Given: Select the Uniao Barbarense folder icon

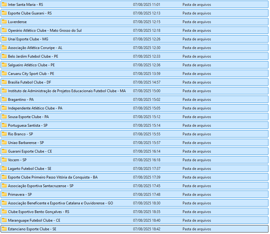Looking at the screenshot, I should [4, 143].
